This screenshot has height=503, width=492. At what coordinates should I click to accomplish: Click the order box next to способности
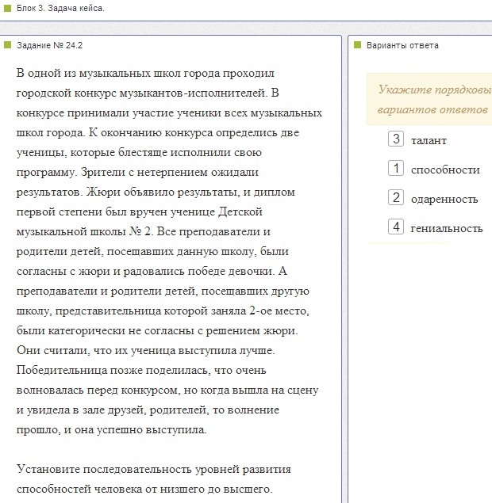pos(396,168)
